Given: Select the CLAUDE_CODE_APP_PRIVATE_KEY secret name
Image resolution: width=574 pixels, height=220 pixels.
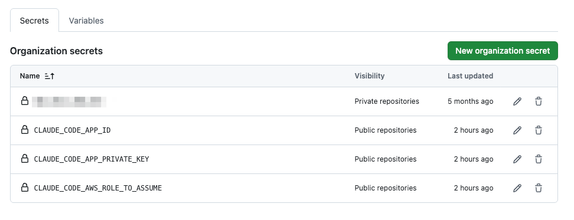Looking at the screenshot, I should pos(92,159).
